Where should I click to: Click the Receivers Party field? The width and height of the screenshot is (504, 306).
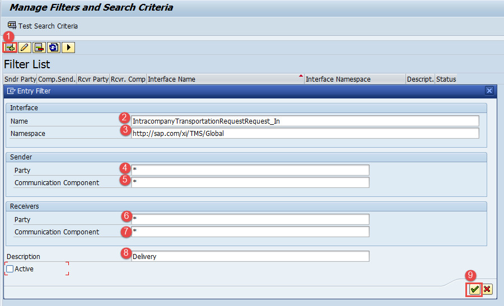click(250, 219)
